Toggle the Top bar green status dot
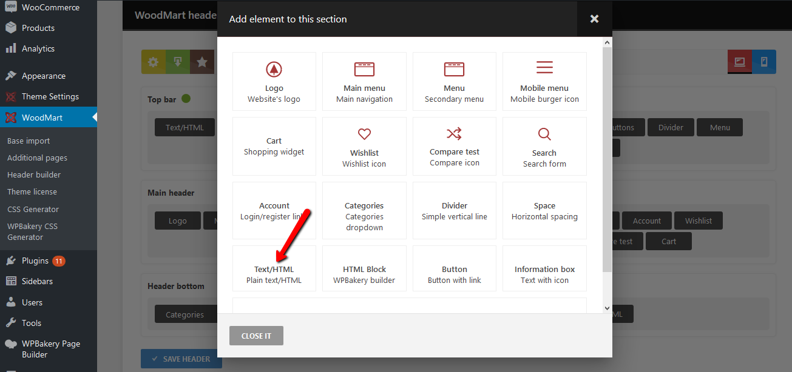This screenshot has width=792, height=372. click(x=186, y=98)
